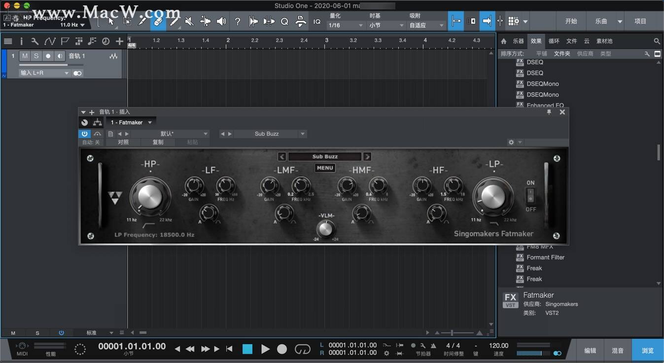The image size is (664, 363).
Task: Toggle input monitoring on track 音轨 1
Action: 60,56
